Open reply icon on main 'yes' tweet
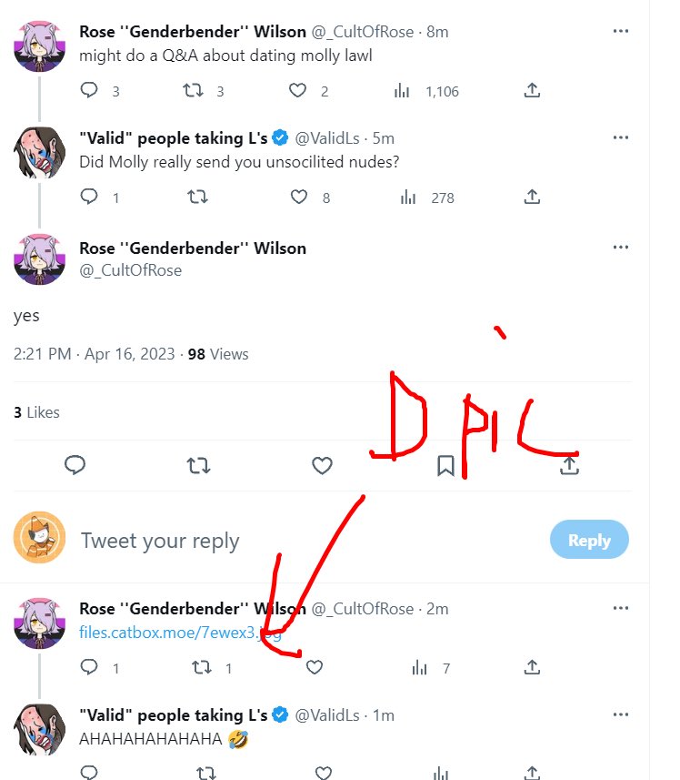 (75, 466)
